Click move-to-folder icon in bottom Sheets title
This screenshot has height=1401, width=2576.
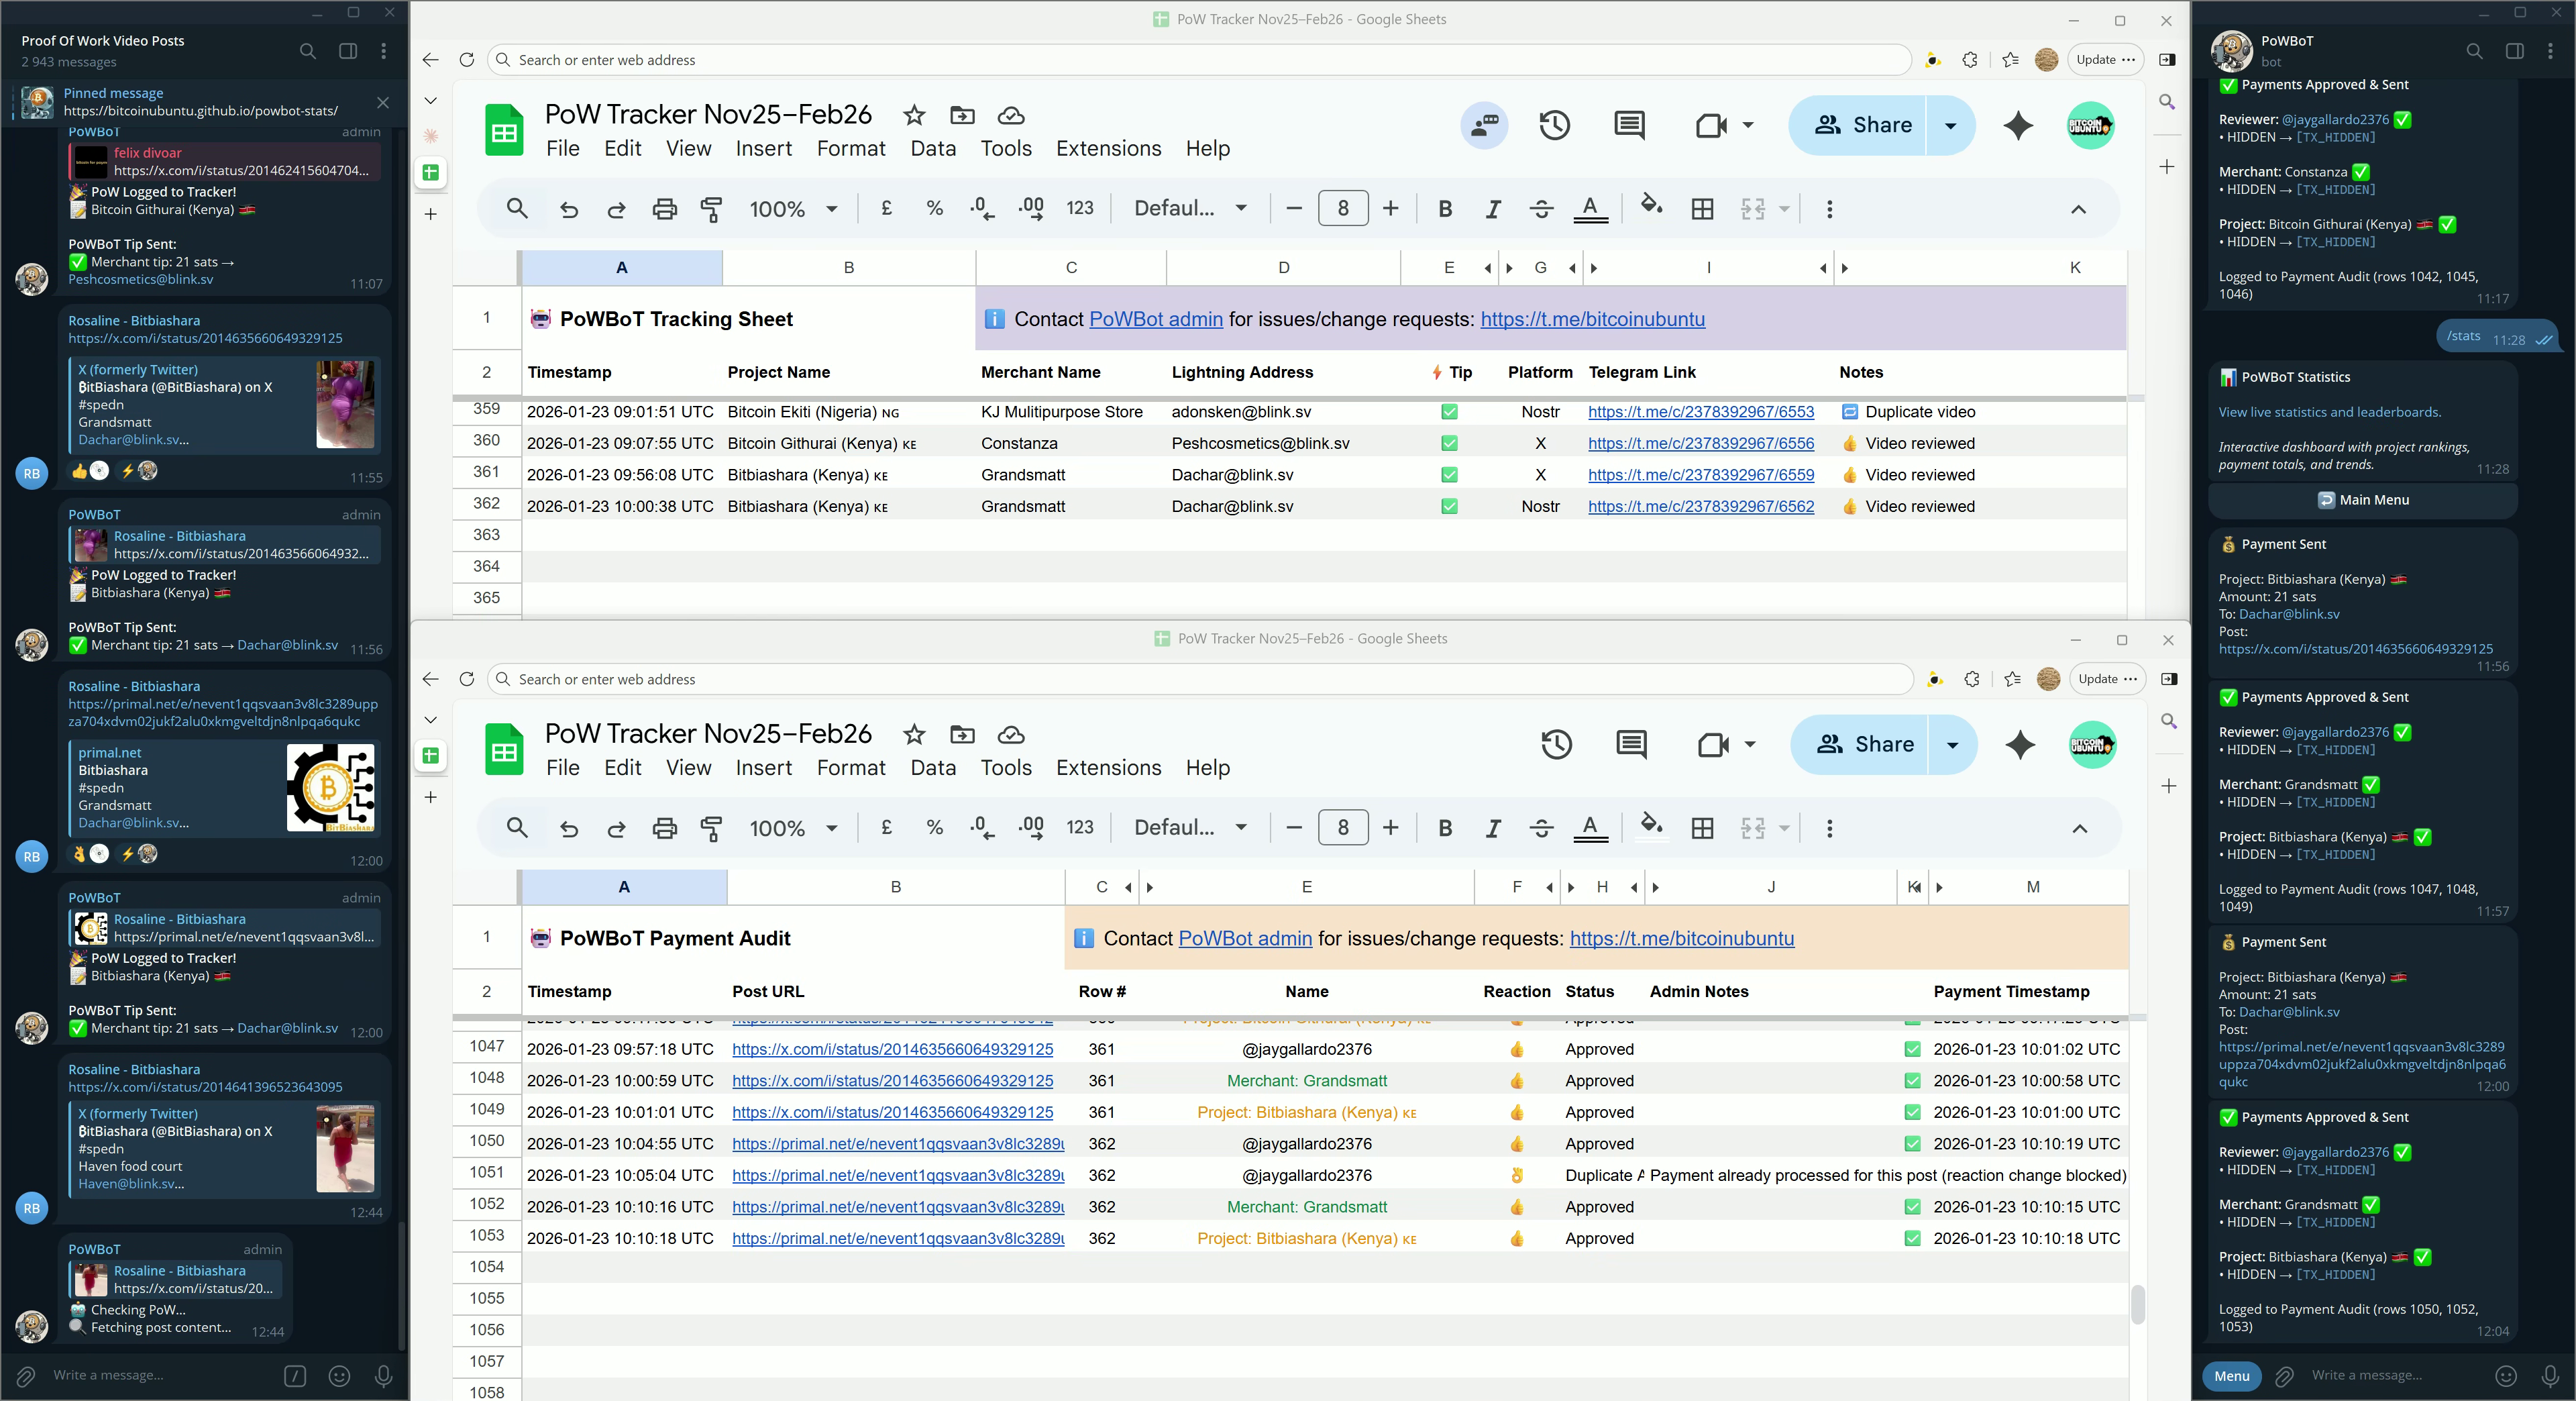tap(962, 735)
